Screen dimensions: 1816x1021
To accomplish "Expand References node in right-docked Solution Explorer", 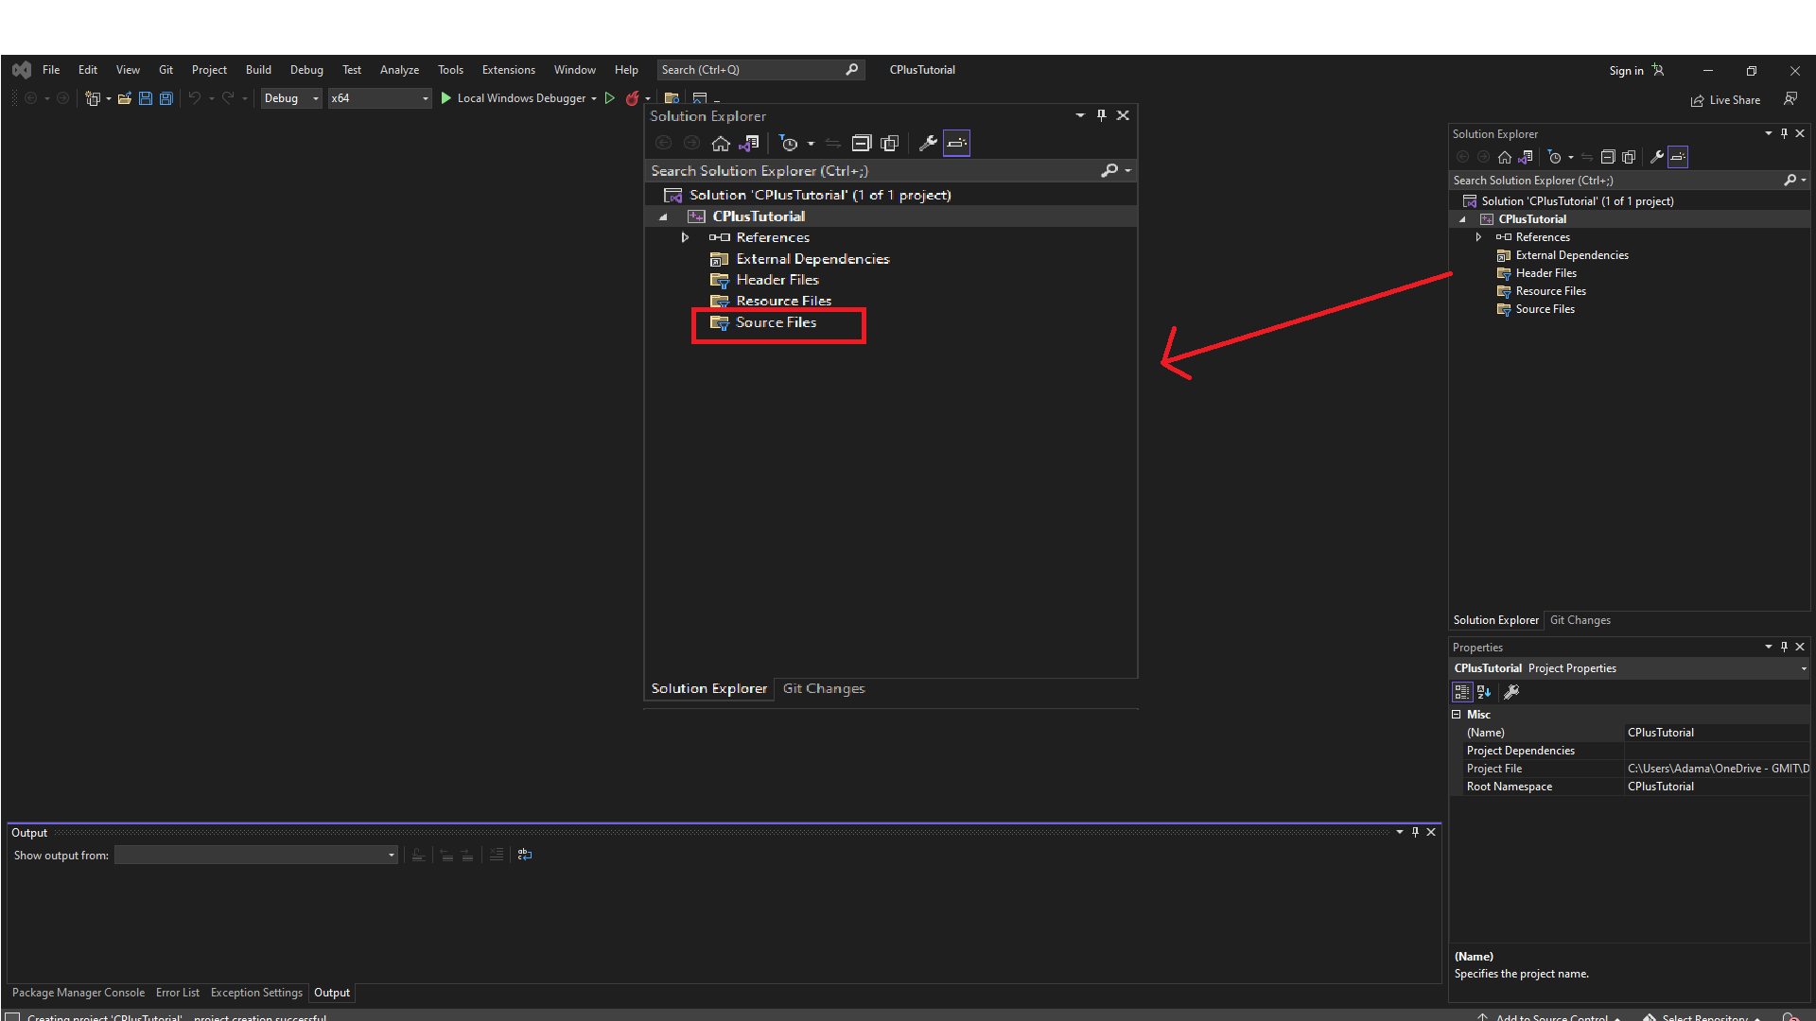I will [x=1478, y=237].
